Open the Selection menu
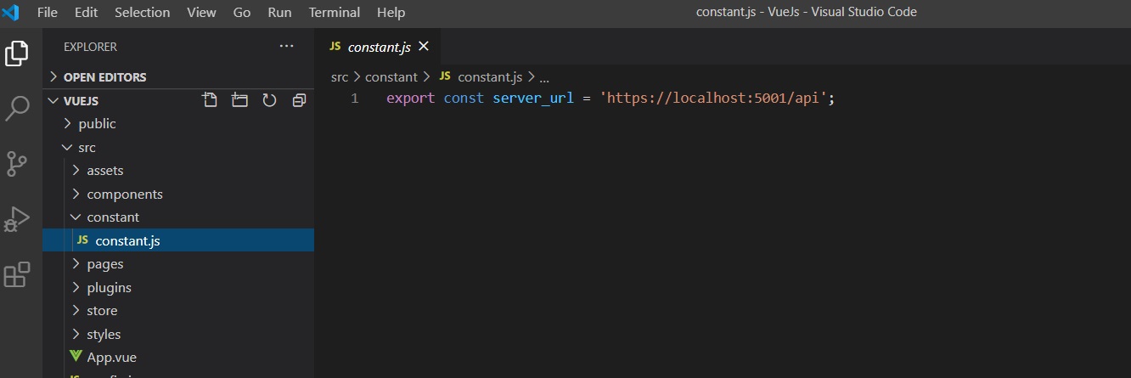Screen dimensions: 1131x378 pos(142,12)
